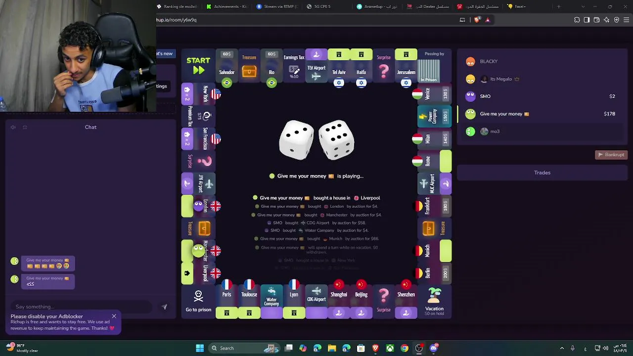
Task: Open the Treasure tile below London
Action: pos(198,228)
